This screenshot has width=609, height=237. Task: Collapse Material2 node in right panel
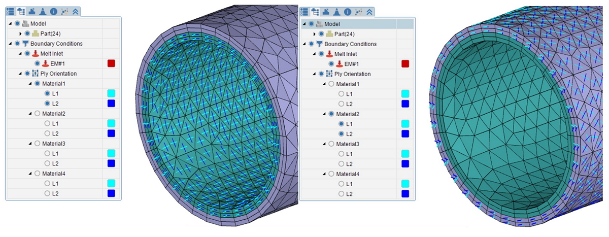pyautogui.click(x=324, y=114)
